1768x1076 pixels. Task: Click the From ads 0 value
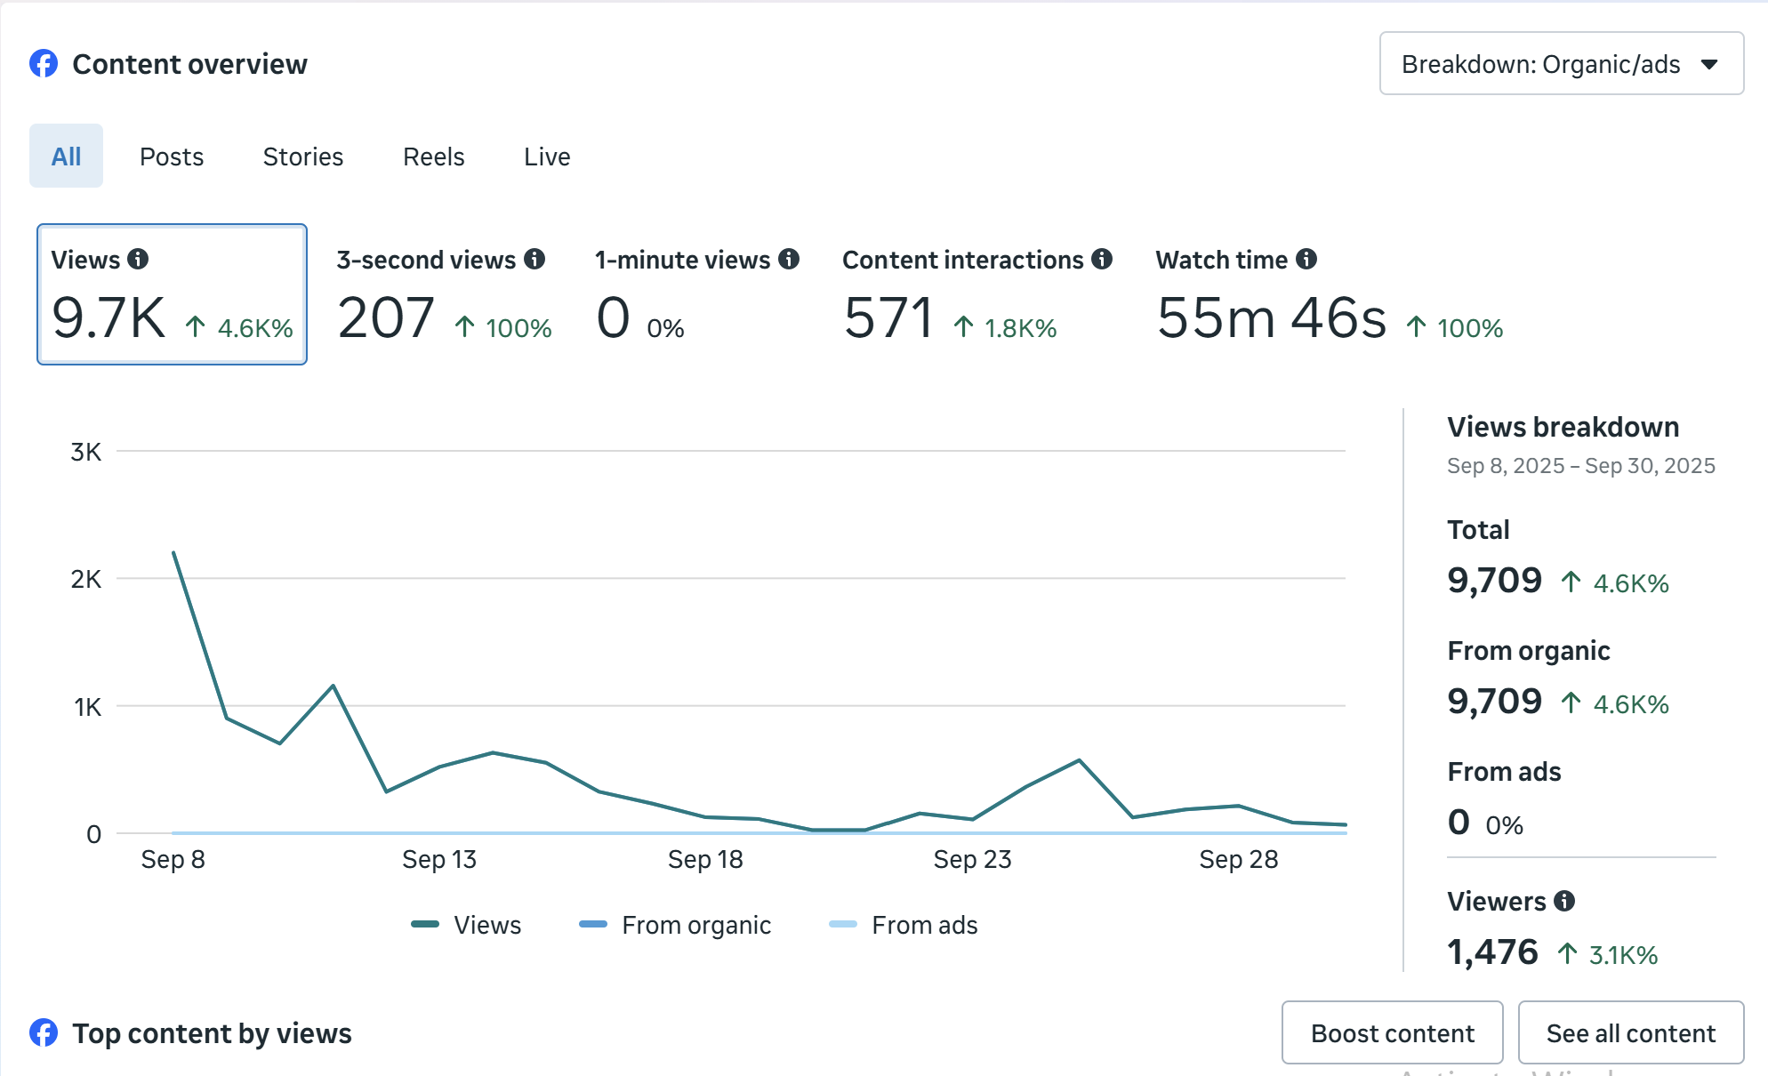[1459, 823]
